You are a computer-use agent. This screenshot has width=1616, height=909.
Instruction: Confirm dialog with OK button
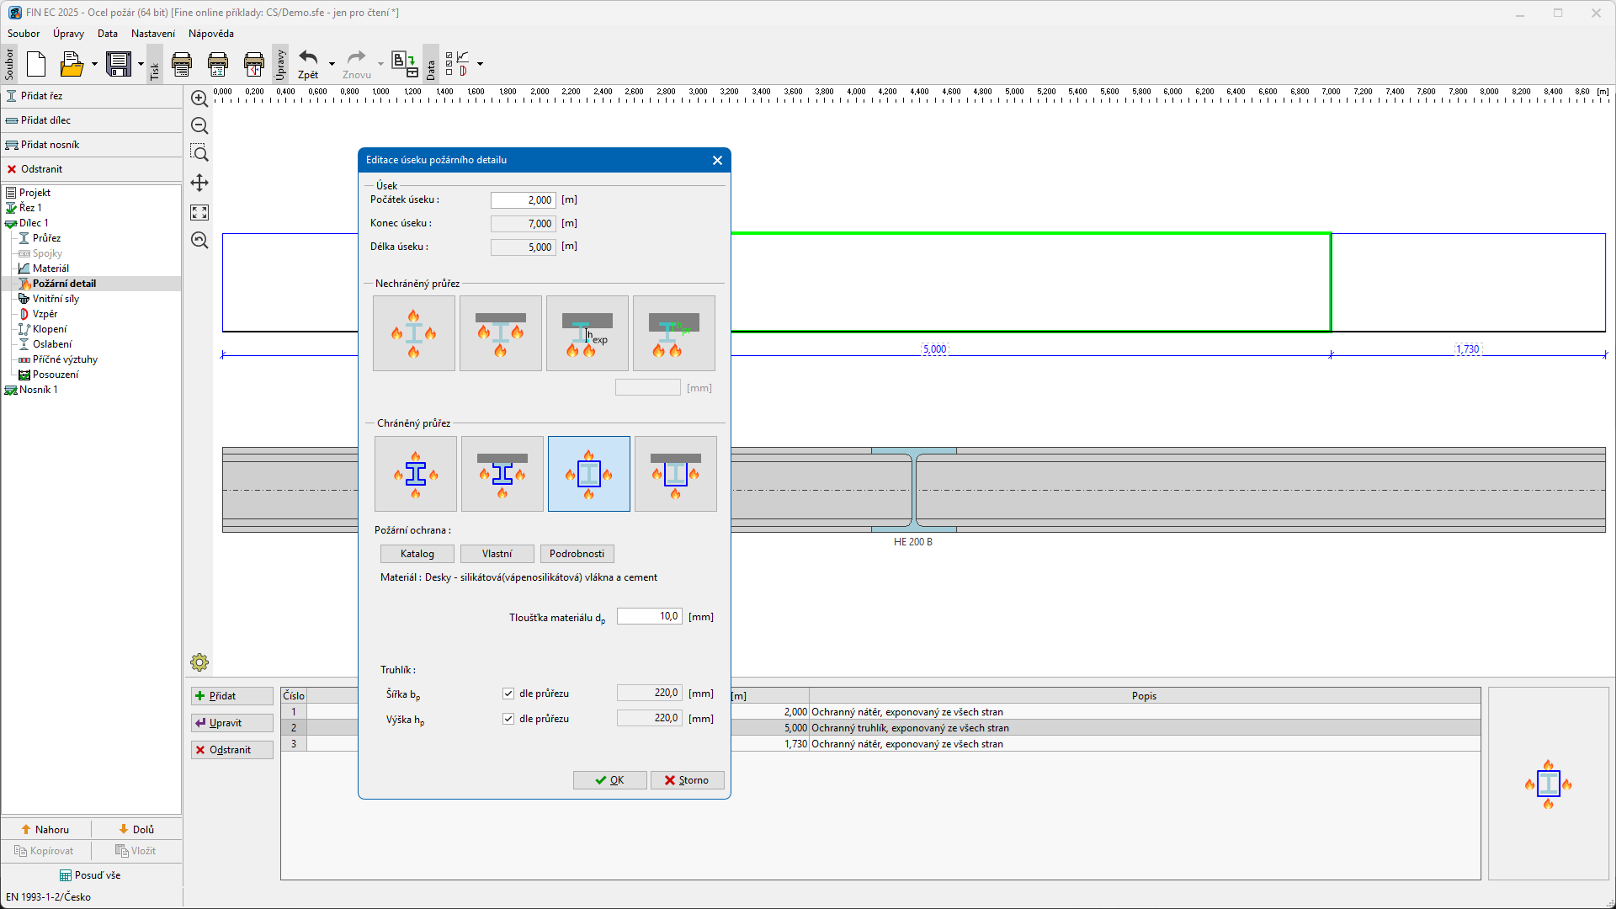609,780
